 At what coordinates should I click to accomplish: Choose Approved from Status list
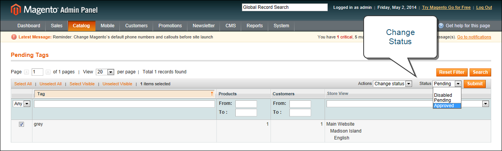pos(447,106)
